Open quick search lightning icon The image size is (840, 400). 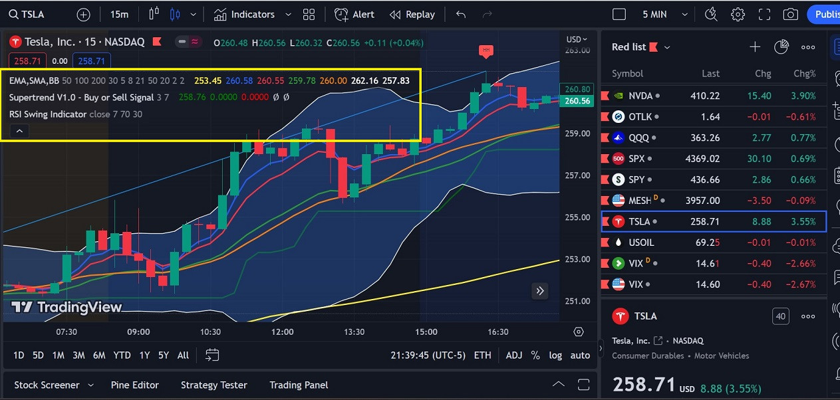tap(711, 14)
